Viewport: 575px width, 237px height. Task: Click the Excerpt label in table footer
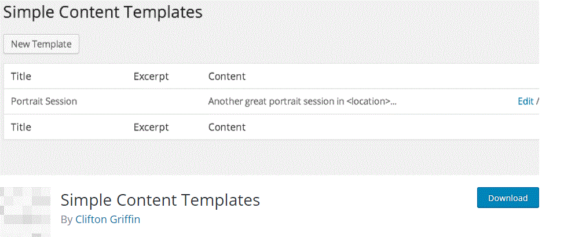click(x=151, y=127)
